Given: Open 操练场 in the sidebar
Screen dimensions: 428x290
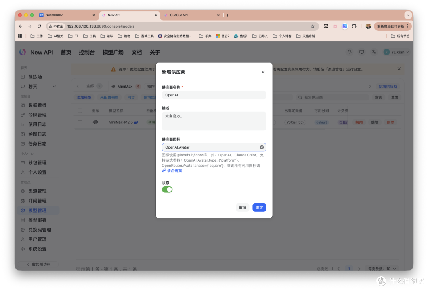Looking at the screenshot, I should tap(35, 77).
